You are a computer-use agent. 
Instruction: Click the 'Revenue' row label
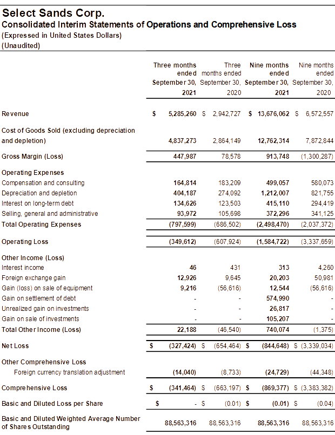click(x=15, y=114)
